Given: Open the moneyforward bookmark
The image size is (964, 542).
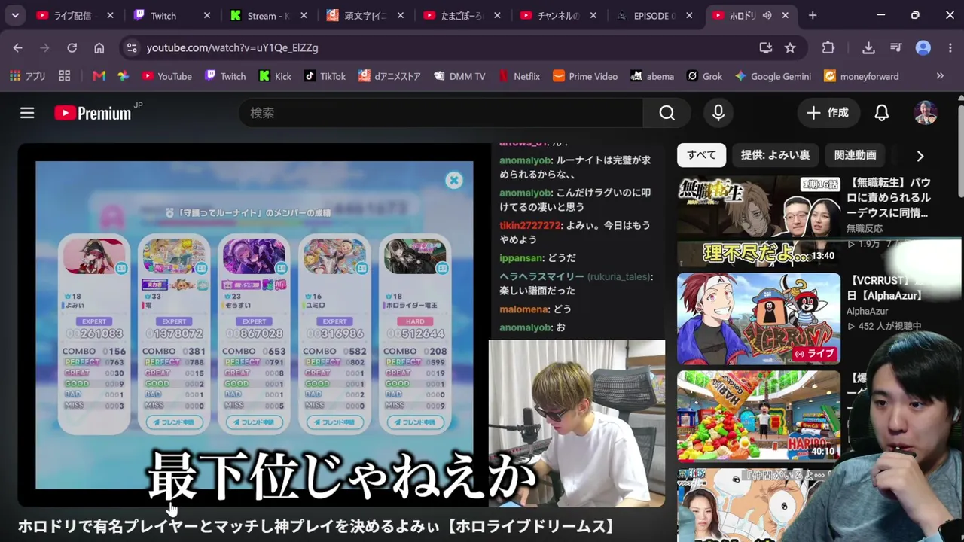Looking at the screenshot, I should click(x=862, y=76).
